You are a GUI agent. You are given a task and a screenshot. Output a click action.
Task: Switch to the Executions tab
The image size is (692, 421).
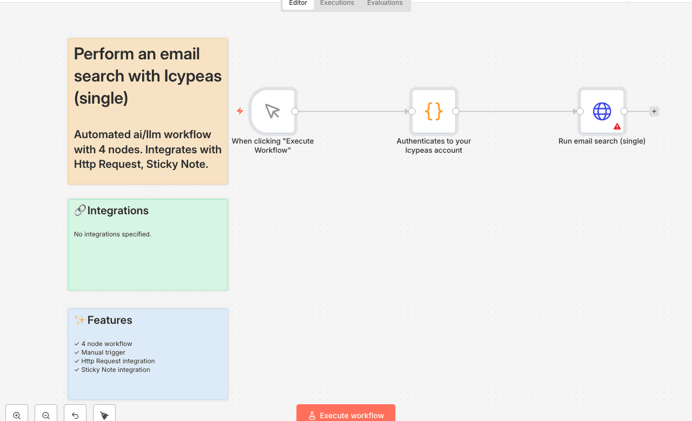click(x=336, y=3)
